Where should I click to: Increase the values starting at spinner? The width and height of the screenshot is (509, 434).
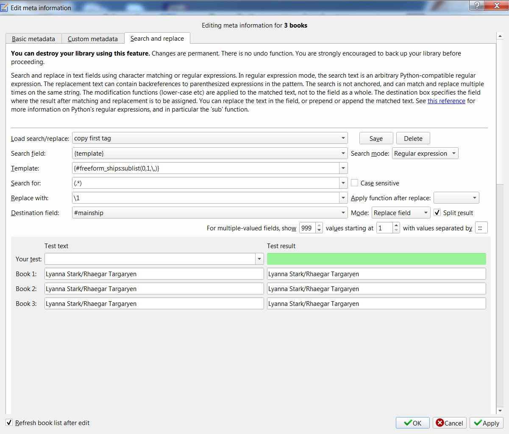click(x=396, y=225)
